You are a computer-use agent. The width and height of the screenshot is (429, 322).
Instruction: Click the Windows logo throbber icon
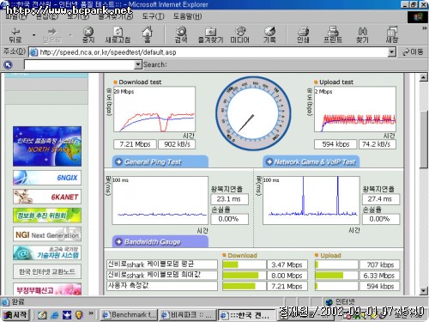tap(418, 17)
